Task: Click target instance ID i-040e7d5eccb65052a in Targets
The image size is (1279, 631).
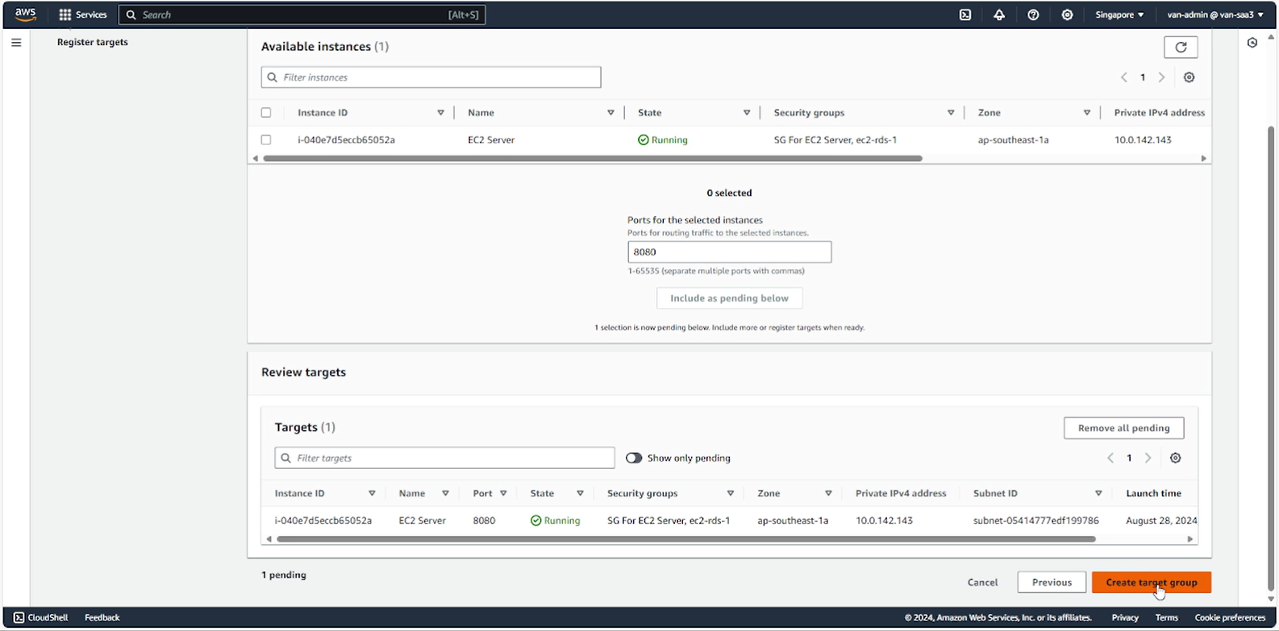Action: (323, 521)
